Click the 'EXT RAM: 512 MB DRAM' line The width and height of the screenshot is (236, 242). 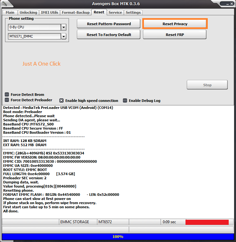click(25, 145)
